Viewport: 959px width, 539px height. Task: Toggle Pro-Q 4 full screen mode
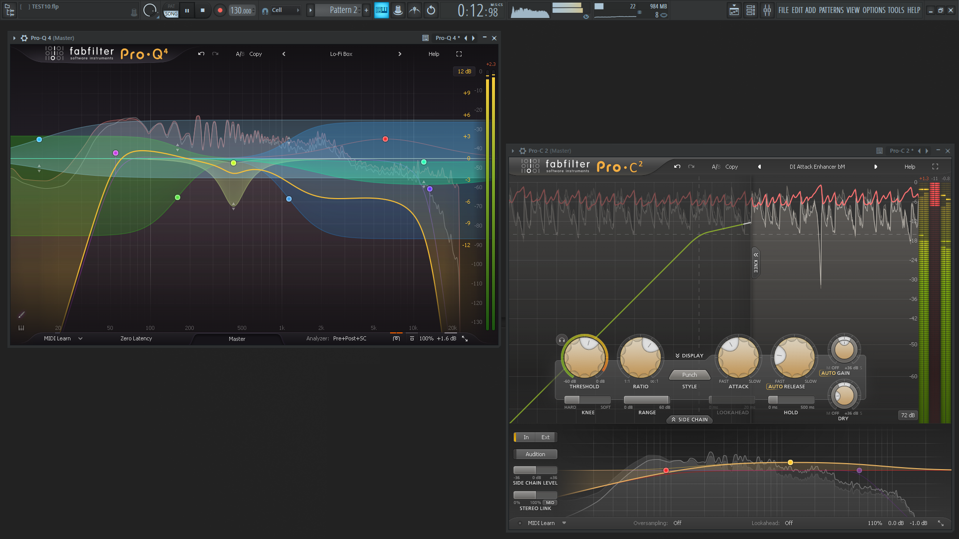[459, 54]
